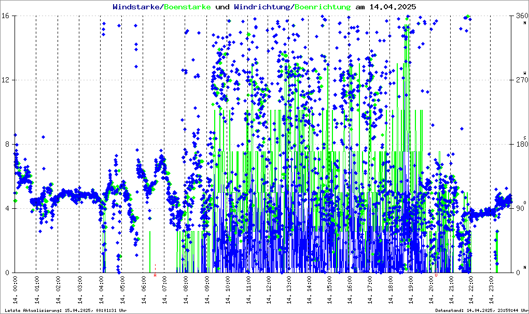Click the date "14.04.2025" in the chart title
This screenshot has width=529, height=314.
tap(393, 7)
